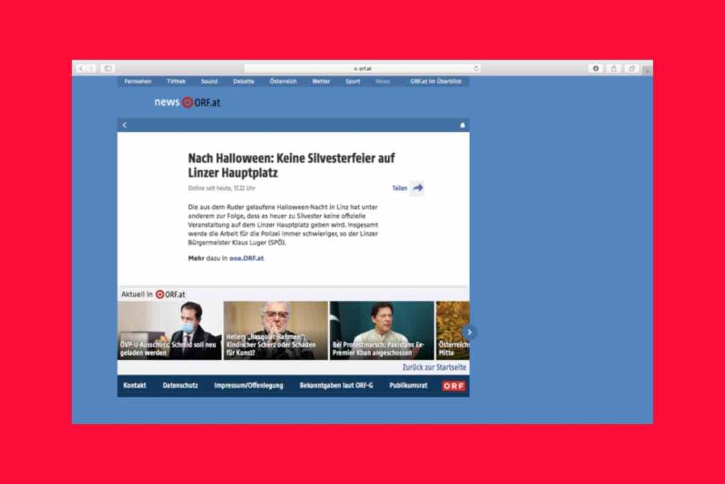Toggle the Safari sidebar button
This screenshot has width=725, height=484.
(108, 69)
